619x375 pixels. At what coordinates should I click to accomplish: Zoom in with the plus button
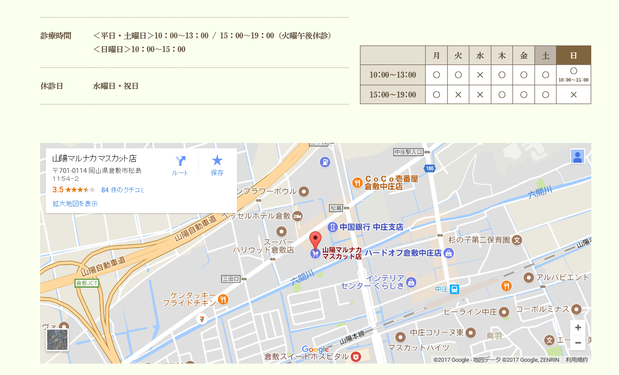pos(578,327)
